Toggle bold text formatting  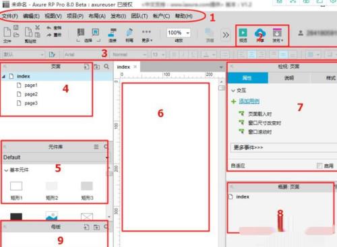[x=174, y=55]
